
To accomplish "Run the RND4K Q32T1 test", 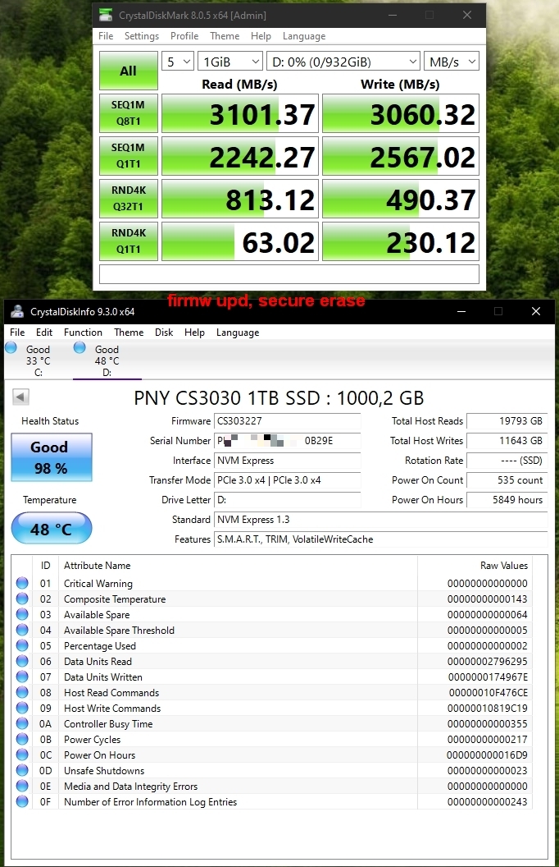I will pyautogui.click(x=128, y=198).
